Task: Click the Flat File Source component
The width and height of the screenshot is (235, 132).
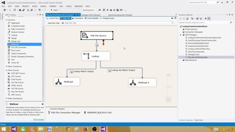Action: point(97,36)
